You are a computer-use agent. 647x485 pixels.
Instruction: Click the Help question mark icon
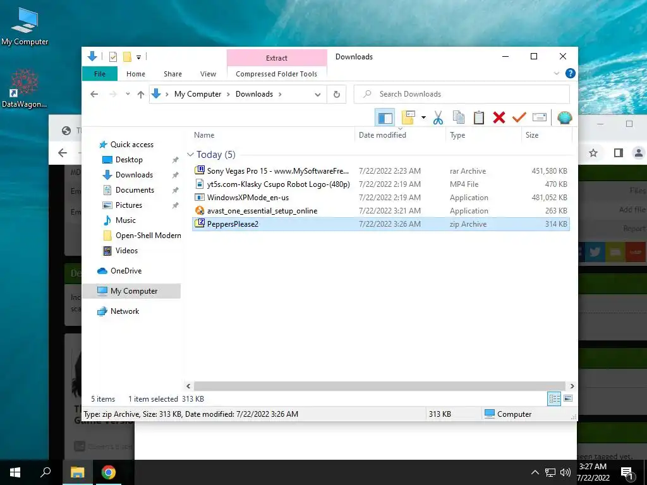[571, 73]
